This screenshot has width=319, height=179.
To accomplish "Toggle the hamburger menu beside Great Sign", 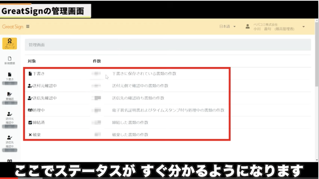I will [x=28, y=27].
